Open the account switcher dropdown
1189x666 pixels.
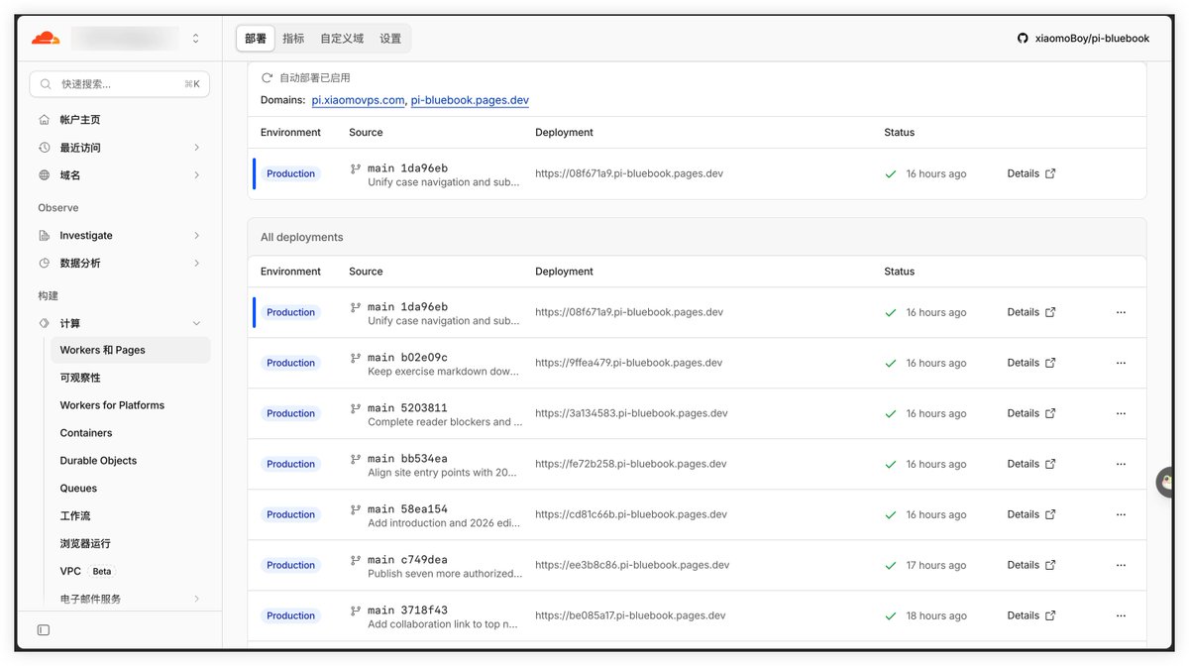[196, 39]
